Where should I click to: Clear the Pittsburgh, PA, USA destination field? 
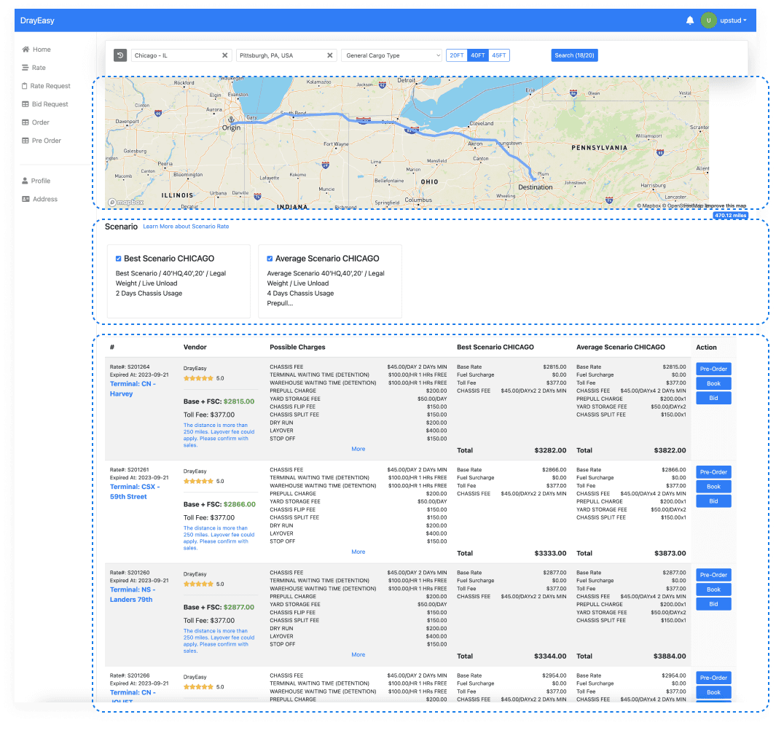pos(329,55)
